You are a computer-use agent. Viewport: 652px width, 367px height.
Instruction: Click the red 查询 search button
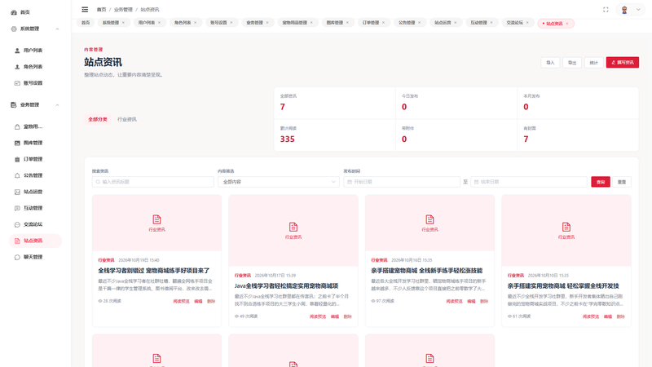point(601,182)
